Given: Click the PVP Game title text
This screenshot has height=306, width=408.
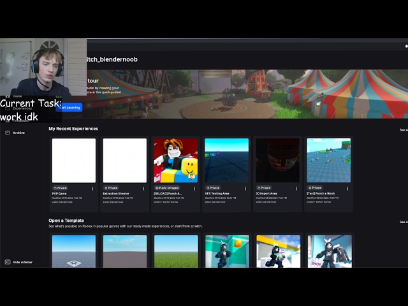Looking at the screenshot, I should pyautogui.click(x=59, y=194).
